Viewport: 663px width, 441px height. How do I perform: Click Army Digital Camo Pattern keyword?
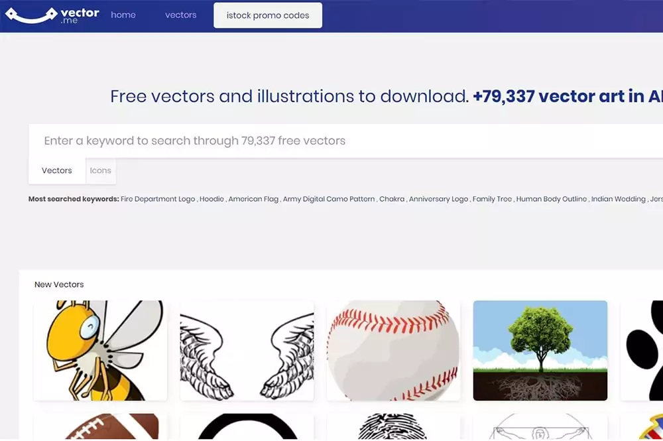(x=329, y=199)
